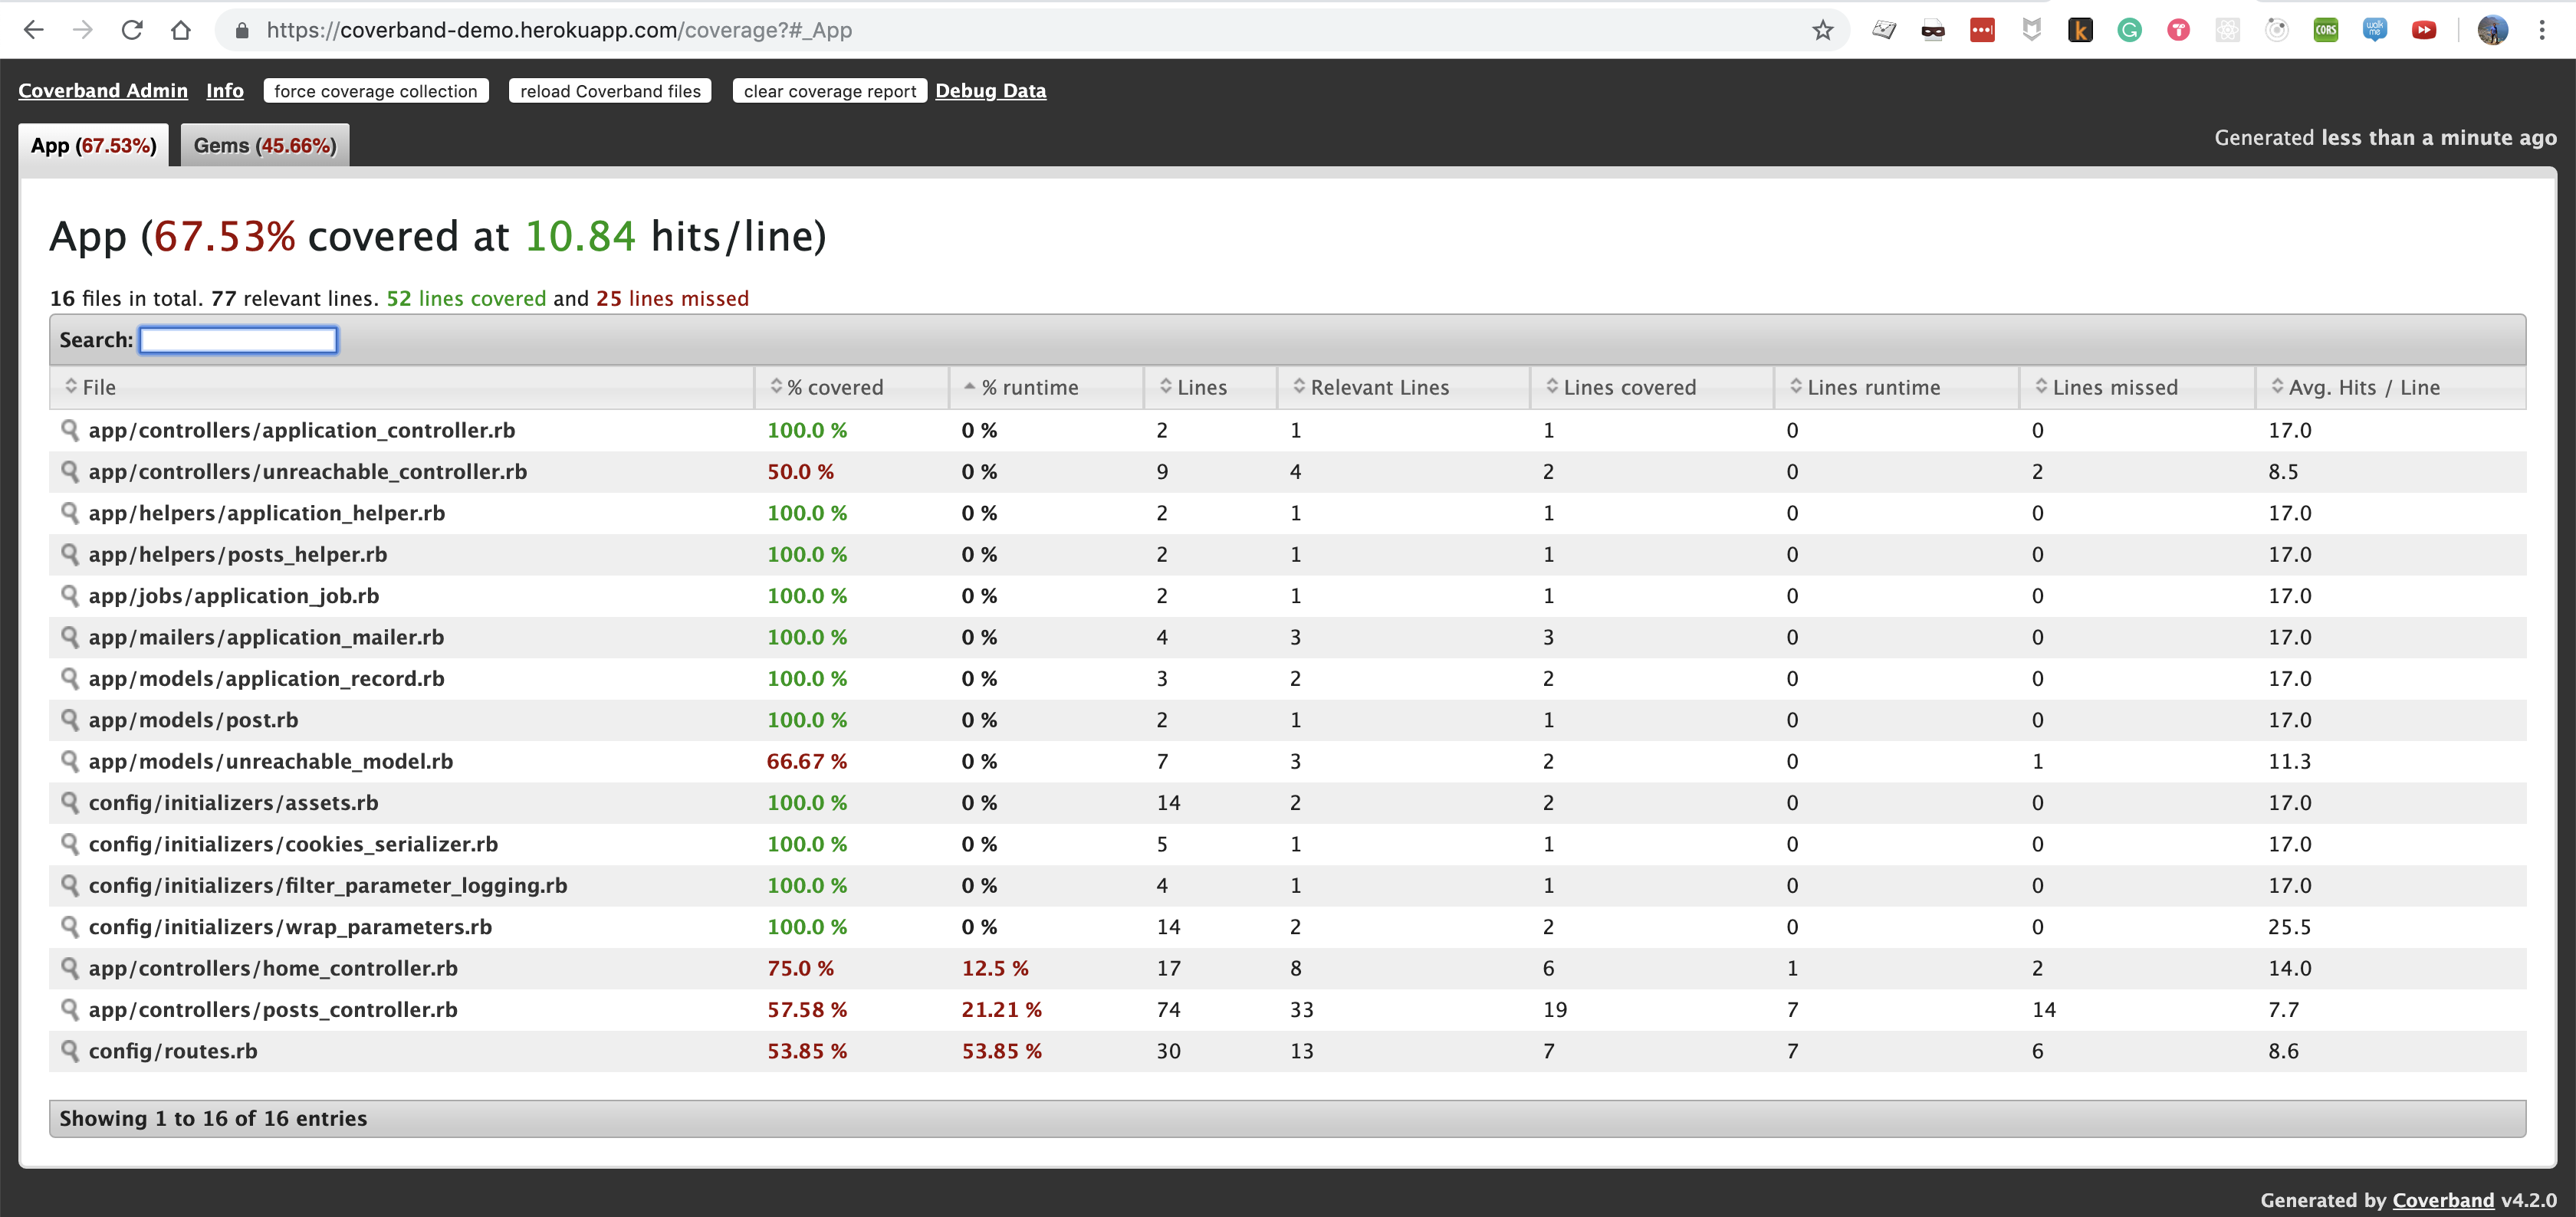Click magnifier icon beside posts_controller.rb
Screen dimensions: 2576x1217
click(70, 1009)
